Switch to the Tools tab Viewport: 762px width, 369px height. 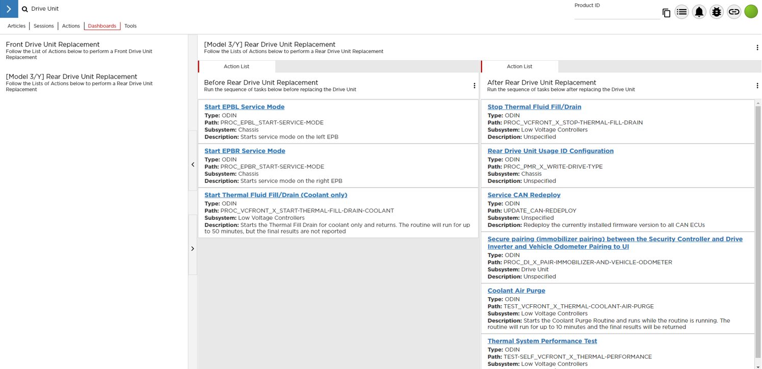coord(130,26)
